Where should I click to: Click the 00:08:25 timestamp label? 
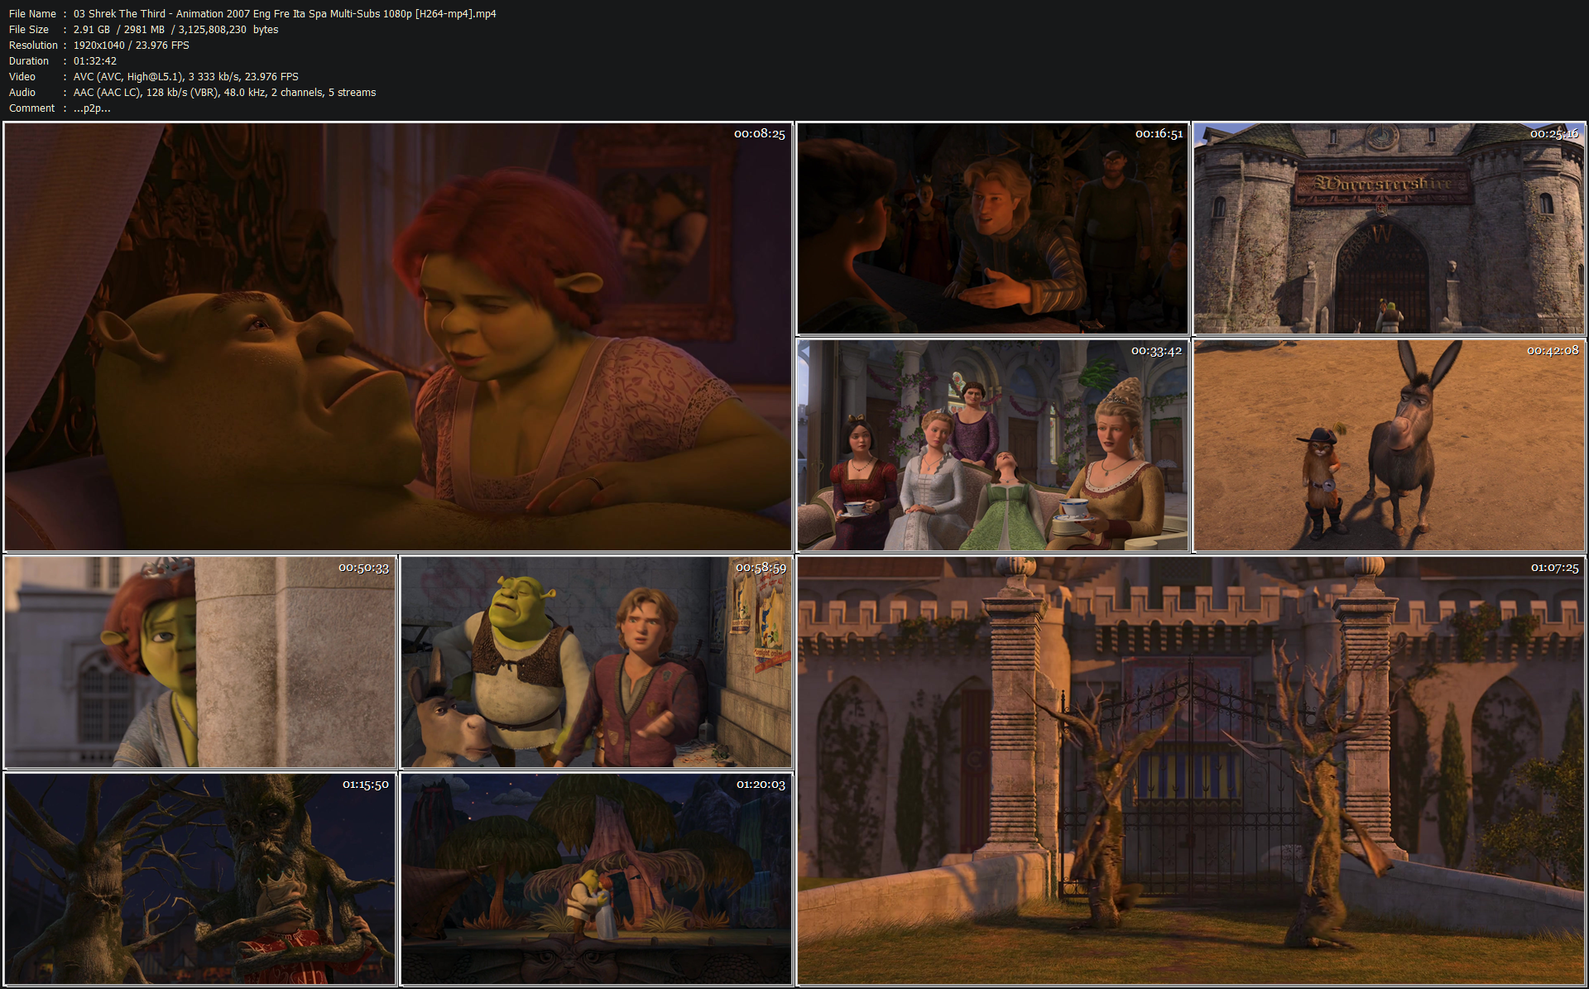pos(759,134)
